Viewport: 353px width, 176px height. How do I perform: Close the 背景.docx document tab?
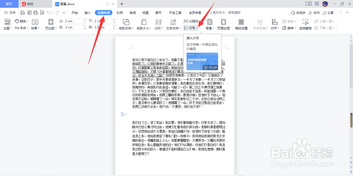(113, 4)
